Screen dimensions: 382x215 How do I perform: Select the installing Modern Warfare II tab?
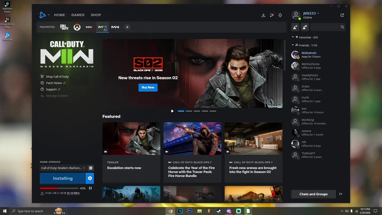click(x=102, y=27)
